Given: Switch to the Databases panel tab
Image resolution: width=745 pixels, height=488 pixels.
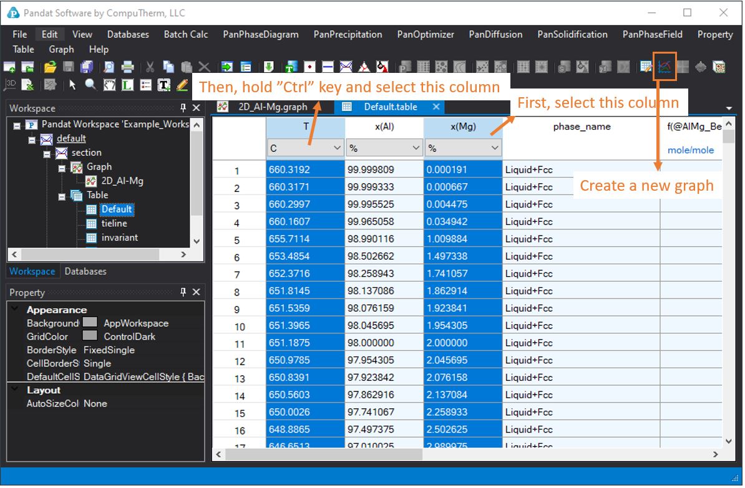Looking at the screenshot, I should 85,272.
